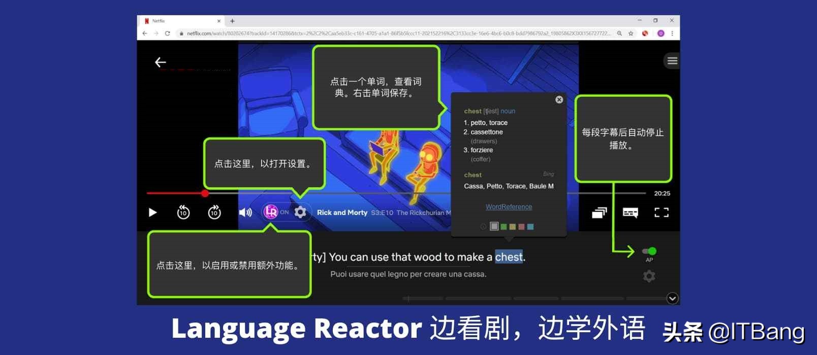Screen dimensions: 817x355
Task: Select the pink word-color swatch
Action: (x=521, y=227)
